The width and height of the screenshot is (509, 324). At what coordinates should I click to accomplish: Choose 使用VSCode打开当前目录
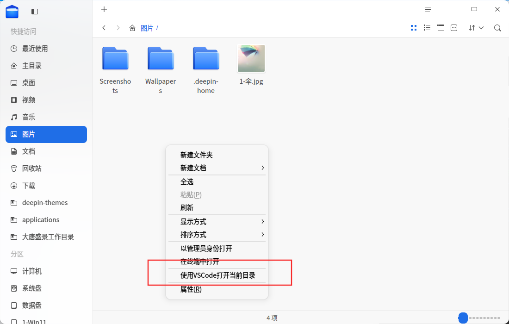click(217, 275)
